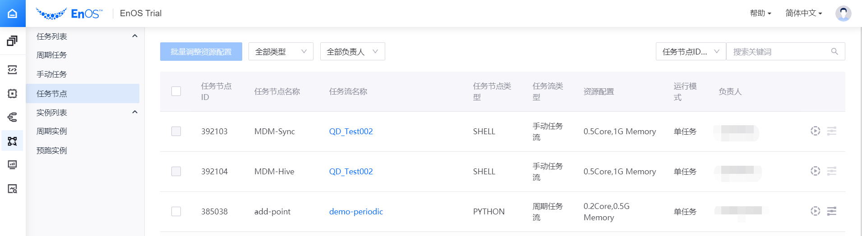Screen dimensions: 862x236
Task: Click the user avatar icon
Action: [843, 14]
